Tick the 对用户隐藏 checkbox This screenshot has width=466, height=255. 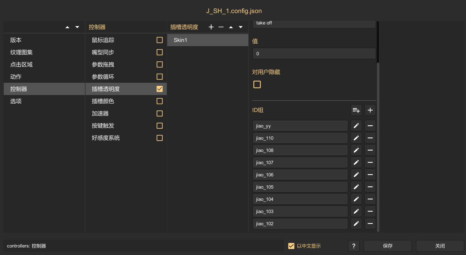[257, 84]
